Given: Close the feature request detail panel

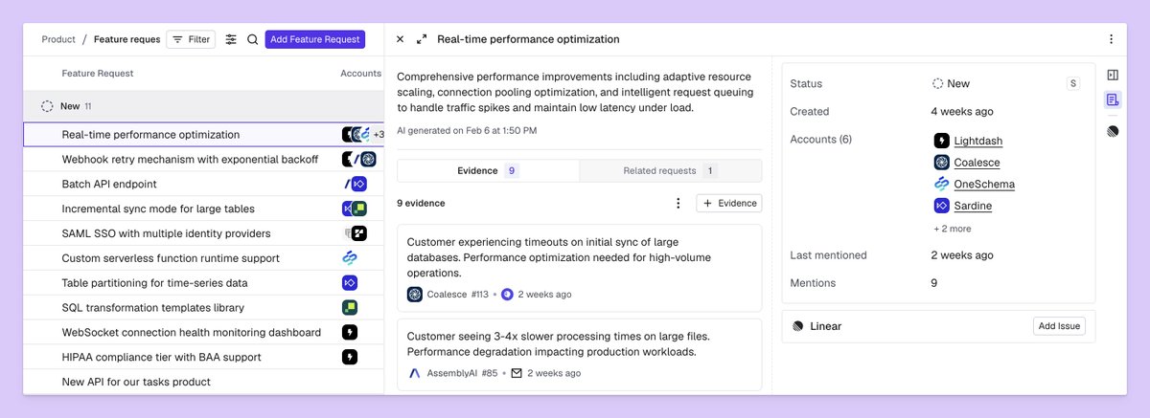Looking at the screenshot, I should pos(400,39).
